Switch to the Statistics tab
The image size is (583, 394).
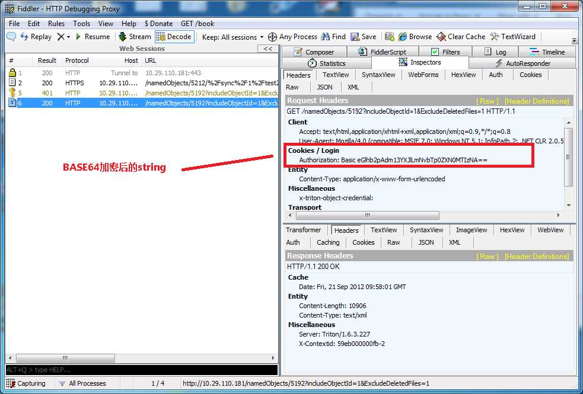click(x=327, y=63)
